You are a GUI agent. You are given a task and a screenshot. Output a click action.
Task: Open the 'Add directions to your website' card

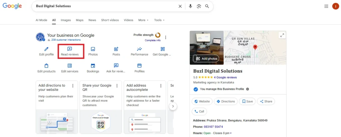pyautogui.click(x=57, y=107)
